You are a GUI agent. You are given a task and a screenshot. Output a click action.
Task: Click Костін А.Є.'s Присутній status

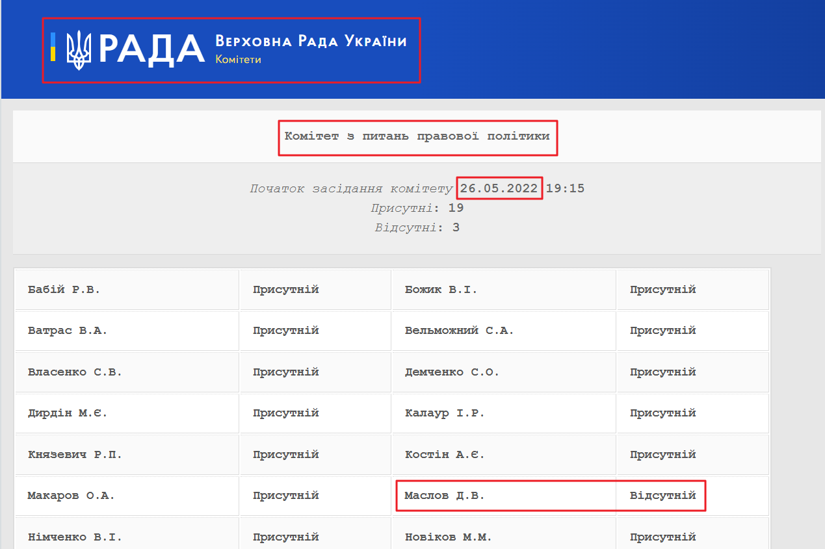coord(662,454)
